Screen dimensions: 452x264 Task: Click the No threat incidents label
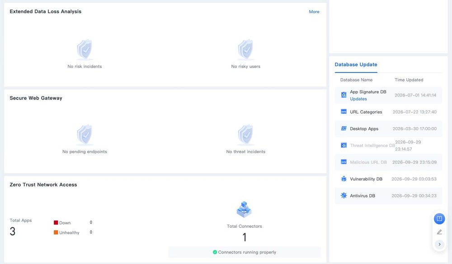(245, 152)
